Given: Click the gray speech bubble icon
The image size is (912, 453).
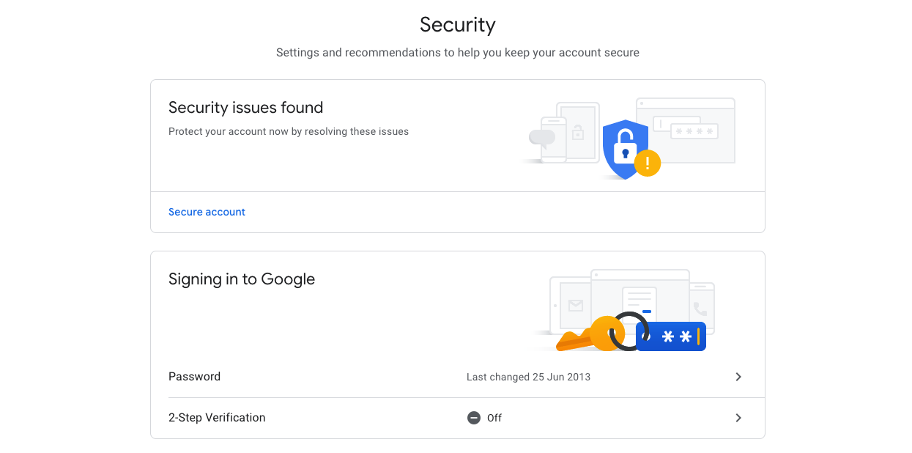Looking at the screenshot, I should pos(542,137).
